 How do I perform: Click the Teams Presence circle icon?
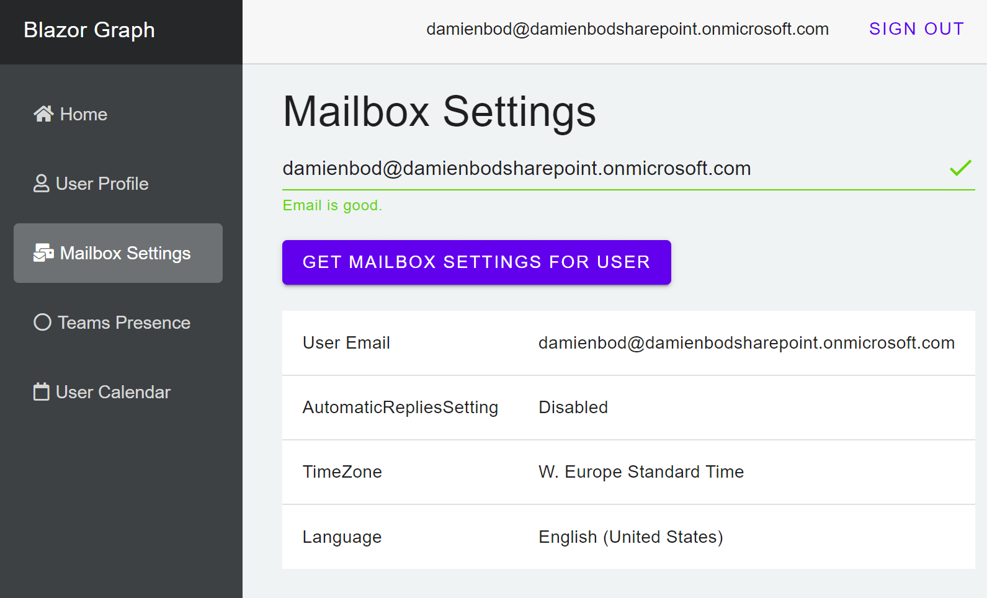(42, 323)
